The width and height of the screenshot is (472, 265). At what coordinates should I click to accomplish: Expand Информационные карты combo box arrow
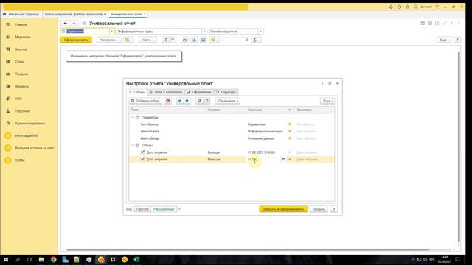(x=204, y=32)
